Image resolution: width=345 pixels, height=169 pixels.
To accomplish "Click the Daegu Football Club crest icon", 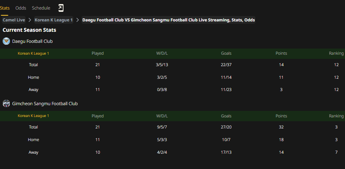I will [x=7, y=41].
